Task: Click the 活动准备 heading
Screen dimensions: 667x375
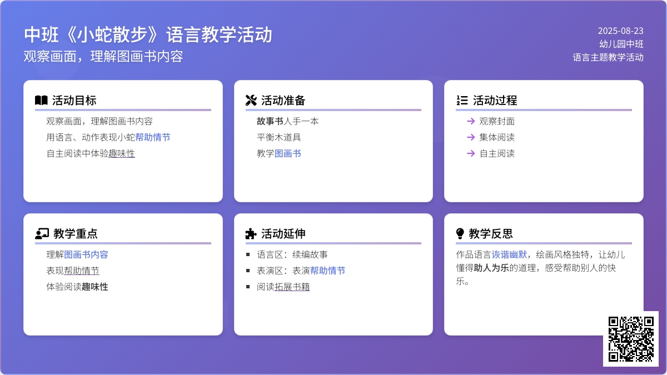Action: 283,101
